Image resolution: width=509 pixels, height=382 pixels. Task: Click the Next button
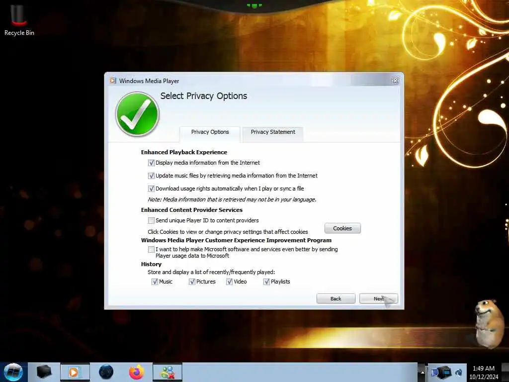point(378,298)
